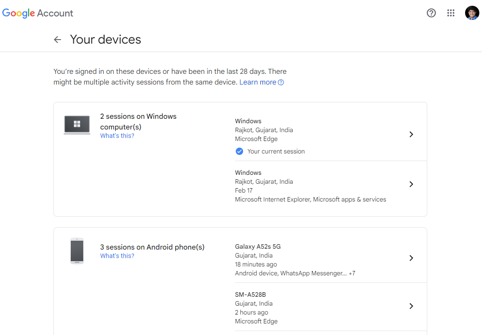This screenshot has height=335, width=482.
Task: Click What's this under Android phones
Action: tap(117, 256)
